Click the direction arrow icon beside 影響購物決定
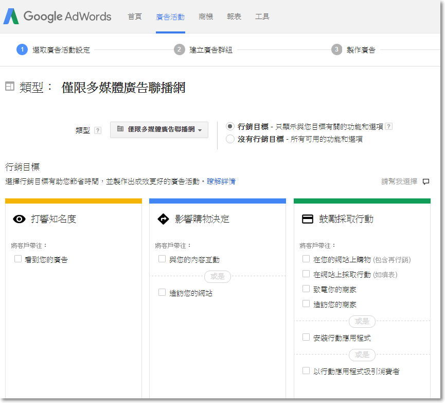The height and width of the screenshot is (403, 445). coord(163,219)
